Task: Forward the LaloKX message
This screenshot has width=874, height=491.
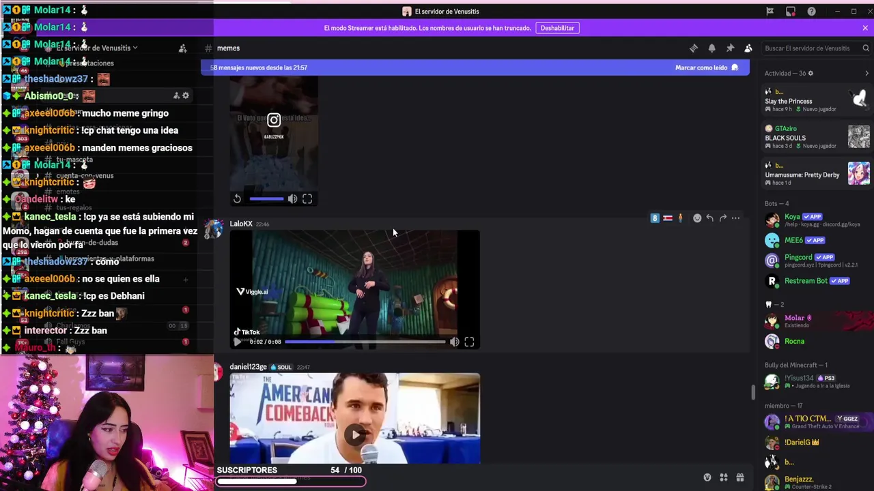Action: (723, 218)
